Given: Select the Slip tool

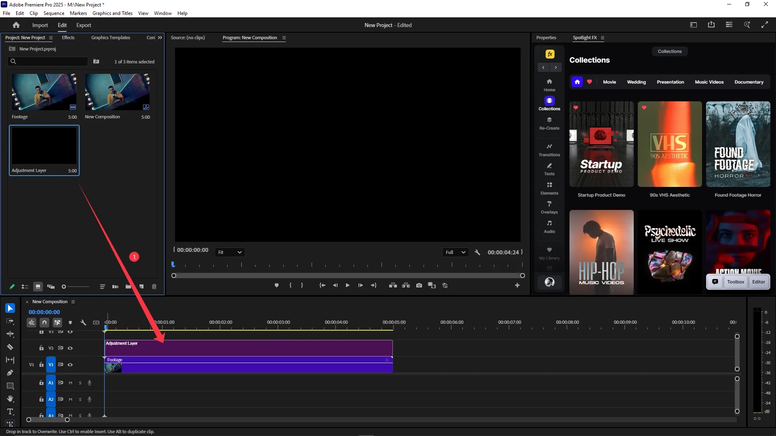Looking at the screenshot, I should click(x=10, y=360).
